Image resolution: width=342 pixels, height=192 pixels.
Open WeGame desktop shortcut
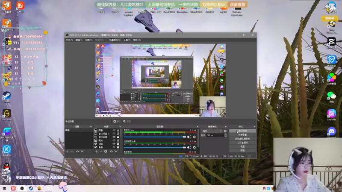coord(6,115)
